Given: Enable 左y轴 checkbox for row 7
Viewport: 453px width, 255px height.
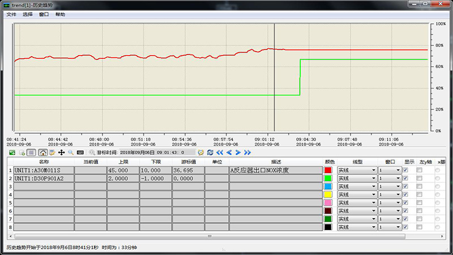Looking at the screenshot, I should coord(419,219).
